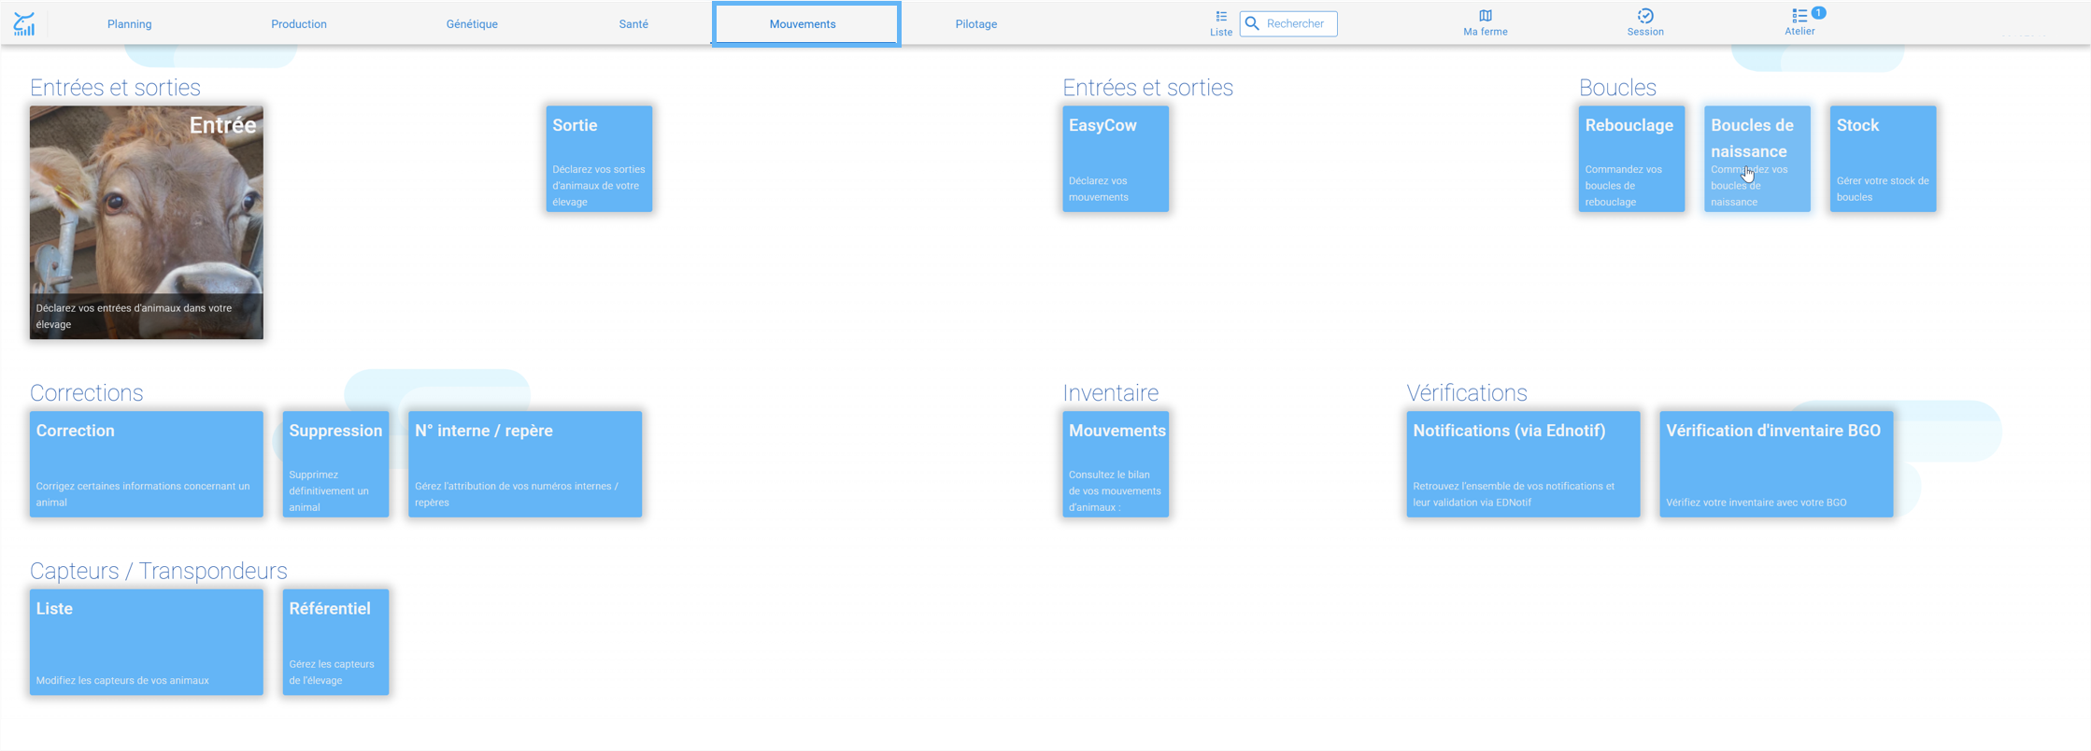Image resolution: width=2091 pixels, height=751 pixels.
Task: Open the Production tab
Action: point(299,24)
